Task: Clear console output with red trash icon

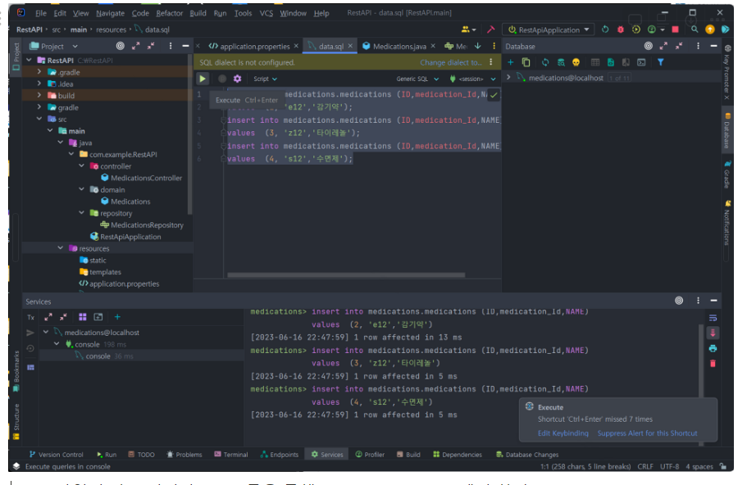Action: (x=713, y=364)
